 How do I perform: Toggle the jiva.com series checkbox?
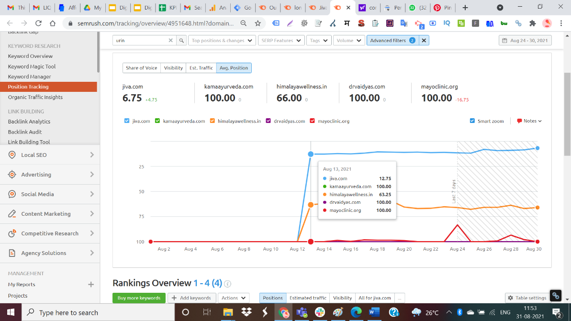pos(127,121)
